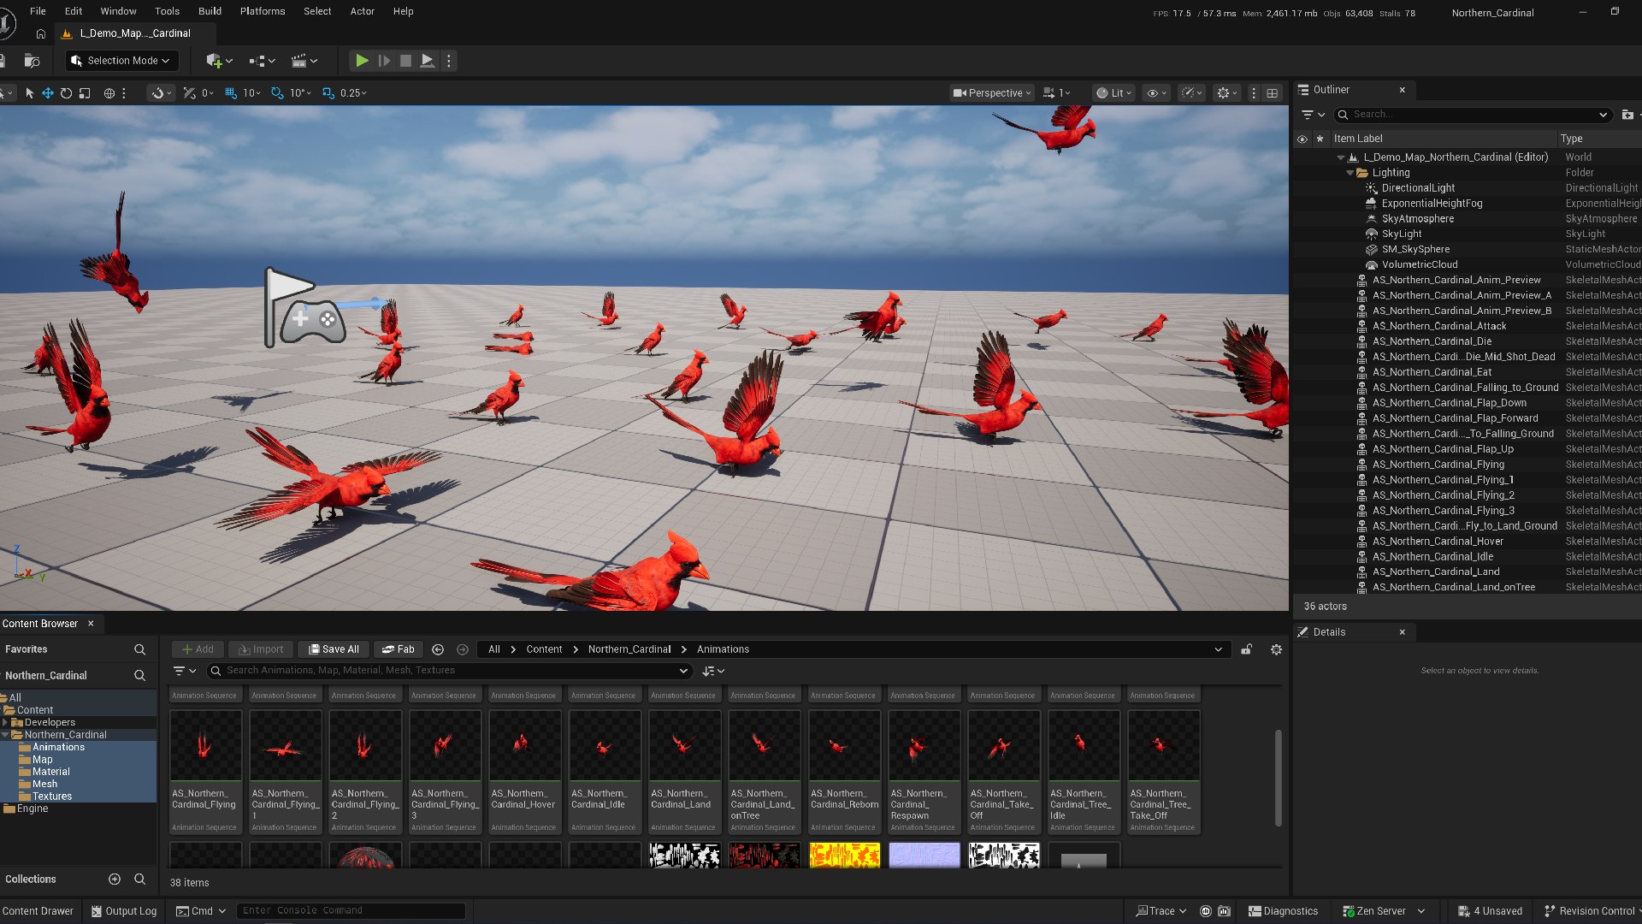Image resolution: width=1642 pixels, height=924 pixels.
Task: Open the Edit menu
Action: tap(74, 11)
